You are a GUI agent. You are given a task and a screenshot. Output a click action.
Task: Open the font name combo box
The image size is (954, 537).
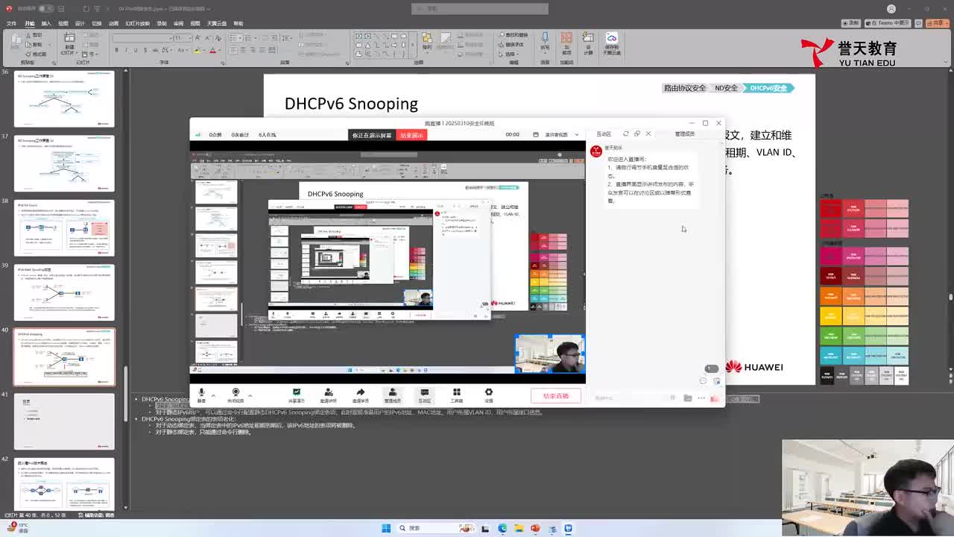click(x=142, y=38)
